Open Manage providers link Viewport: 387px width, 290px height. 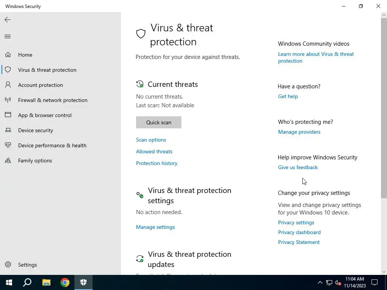[x=299, y=132]
